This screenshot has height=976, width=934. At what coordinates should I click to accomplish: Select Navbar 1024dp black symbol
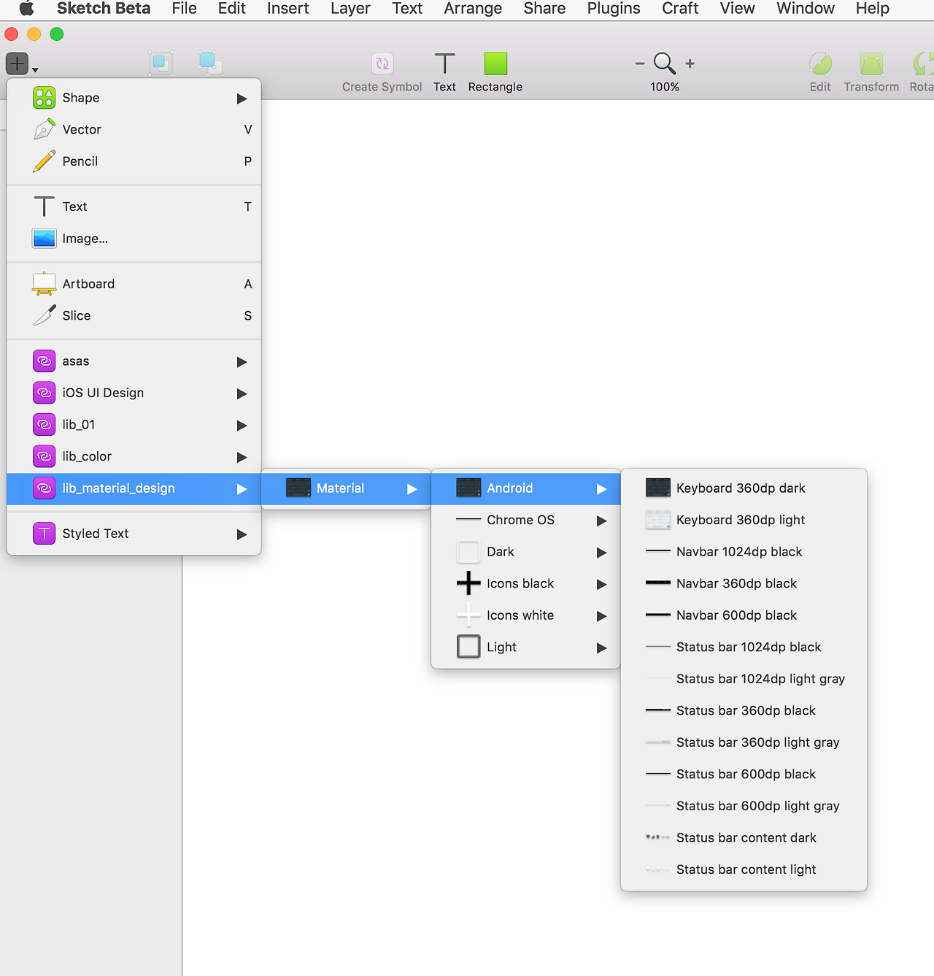tap(744, 552)
